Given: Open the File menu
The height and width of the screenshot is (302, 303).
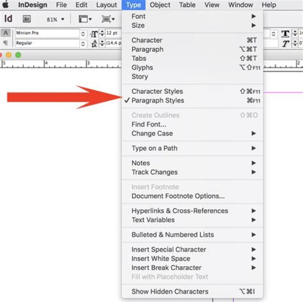Looking at the screenshot, I should click(x=61, y=5).
